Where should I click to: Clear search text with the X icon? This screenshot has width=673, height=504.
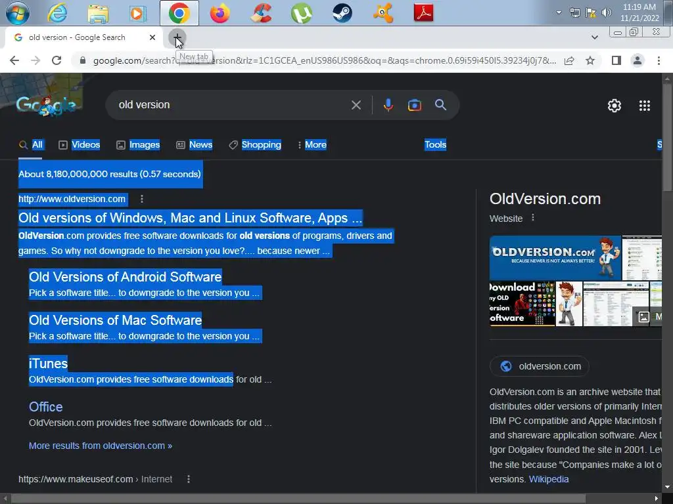click(356, 105)
